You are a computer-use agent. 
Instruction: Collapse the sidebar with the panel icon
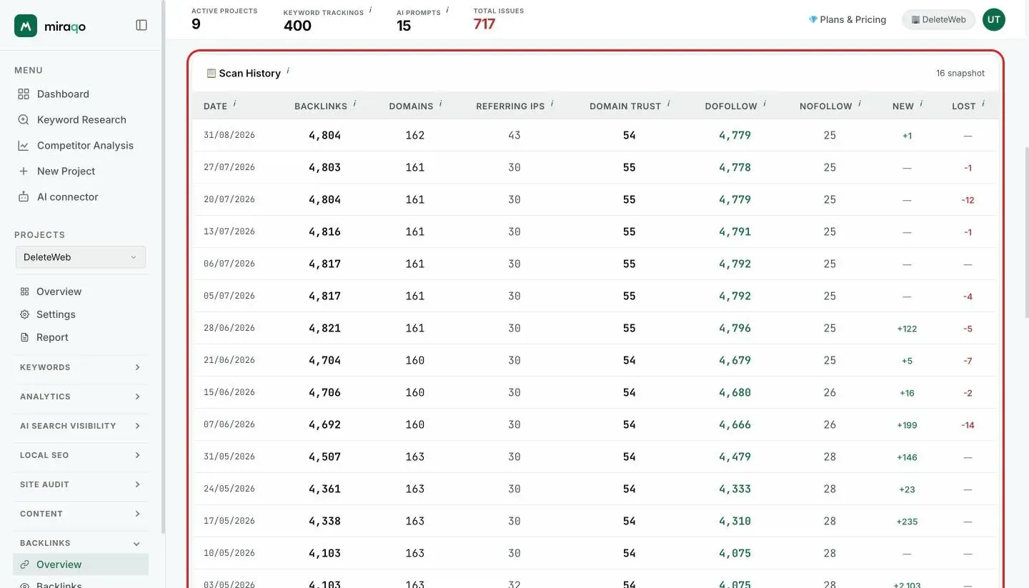coord(141,25)
